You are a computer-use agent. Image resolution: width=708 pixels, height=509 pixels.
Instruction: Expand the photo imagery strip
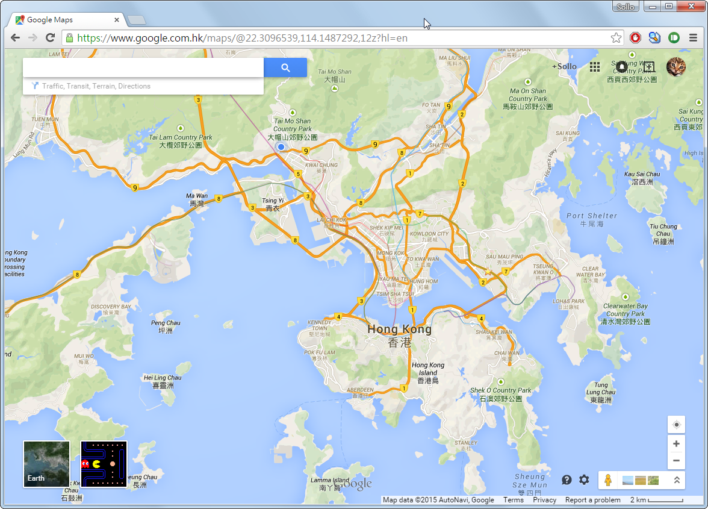click(x=677, y=480)
